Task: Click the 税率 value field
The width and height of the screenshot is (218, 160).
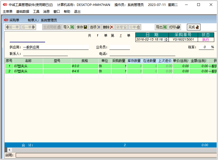Action: 205,47
